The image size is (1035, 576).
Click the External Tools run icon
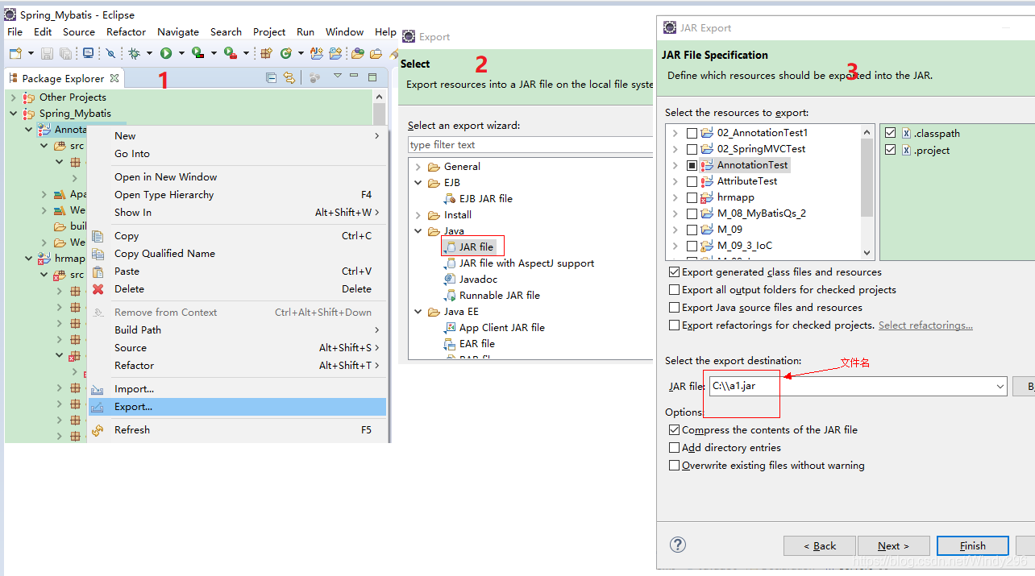(230, 53)
